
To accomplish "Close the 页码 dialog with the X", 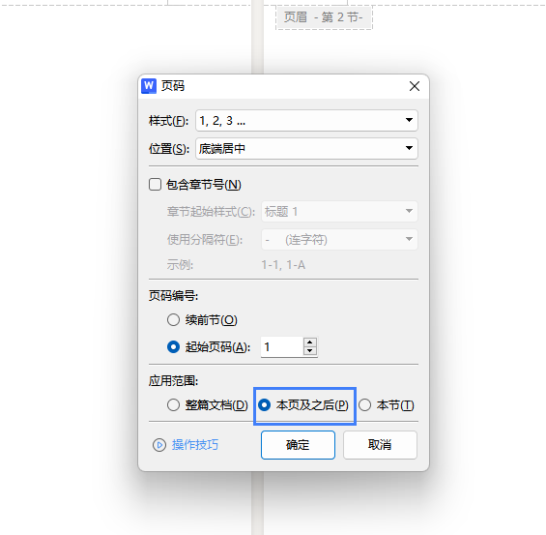I will pos(415,86).
